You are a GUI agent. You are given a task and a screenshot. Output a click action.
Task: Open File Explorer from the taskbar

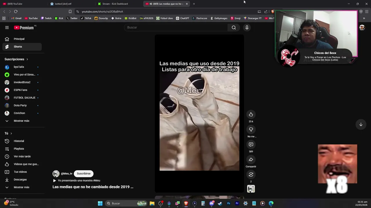(152, 203)
